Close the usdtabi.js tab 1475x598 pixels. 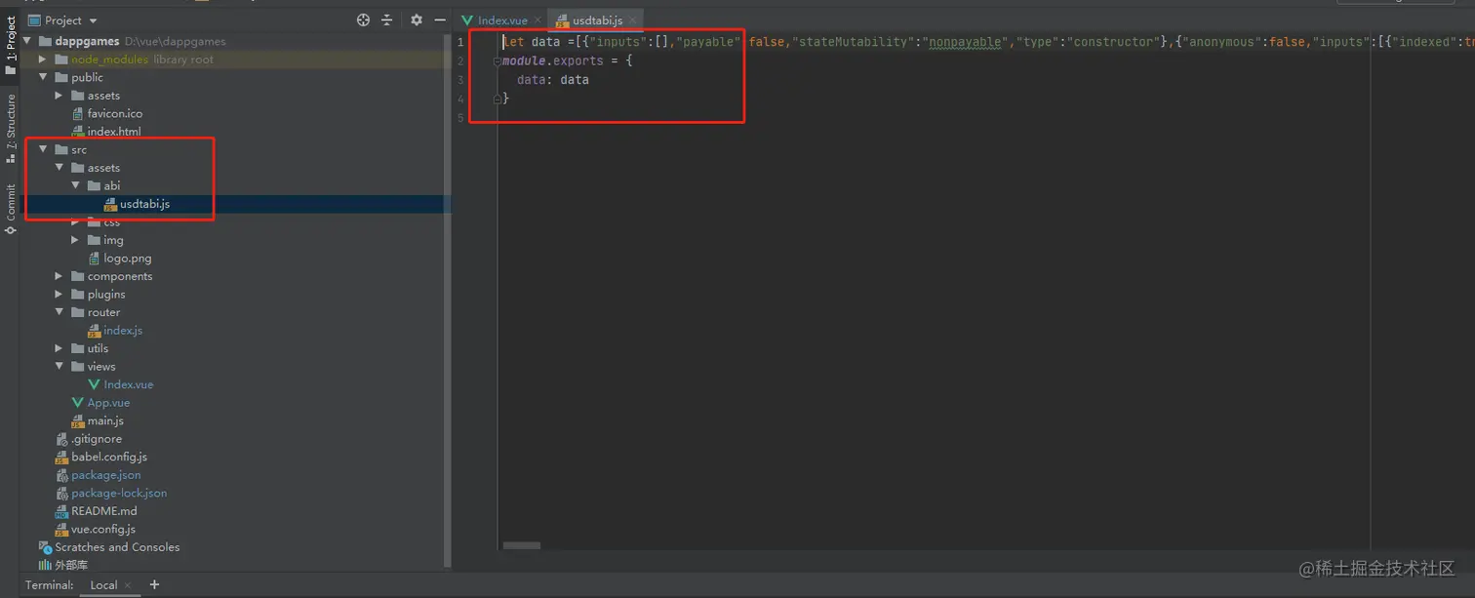coord(632,20)
